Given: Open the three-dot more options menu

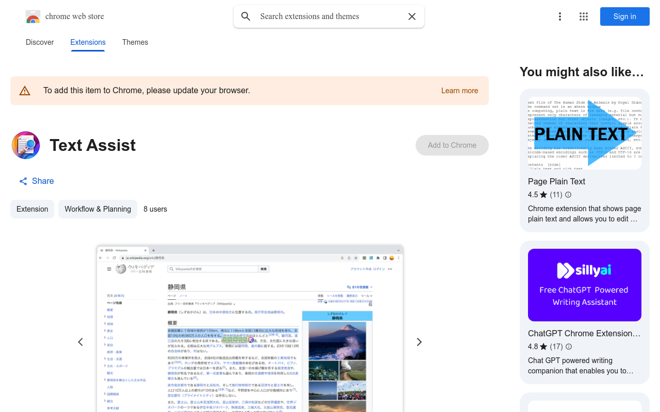Looking at the screenshot, I should 560,16.
